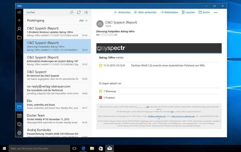Viewport: 241px width, 152px height.
Task: Expand the Windows-Updates conversation triangle
Action: click(27, 32)
